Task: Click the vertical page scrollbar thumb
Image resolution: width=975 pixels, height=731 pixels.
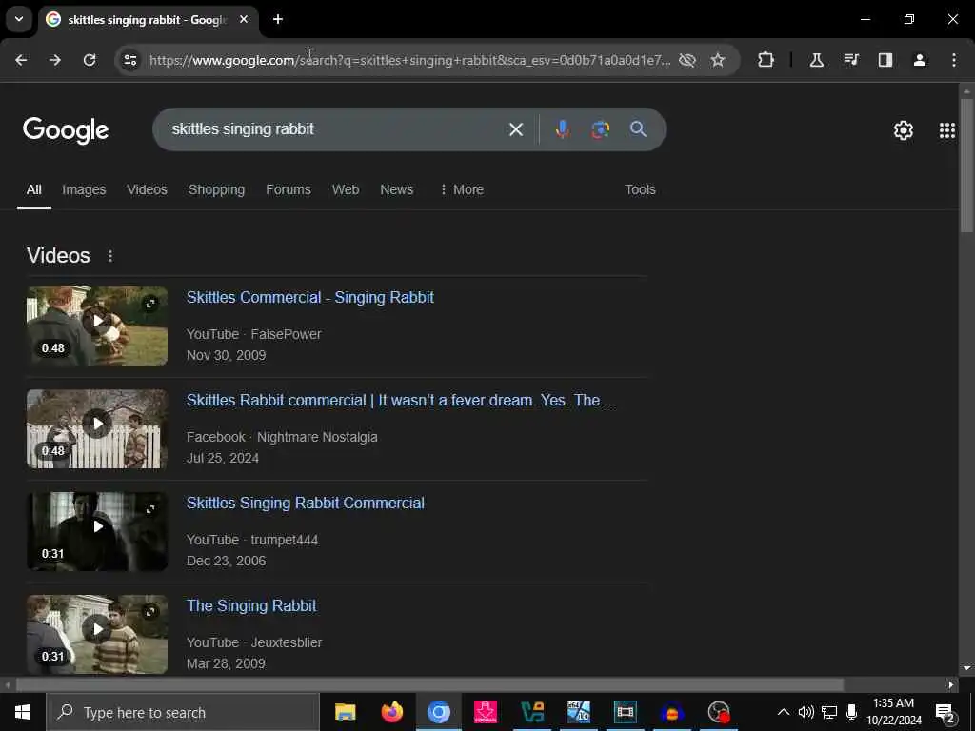Action: click(966, 166)
